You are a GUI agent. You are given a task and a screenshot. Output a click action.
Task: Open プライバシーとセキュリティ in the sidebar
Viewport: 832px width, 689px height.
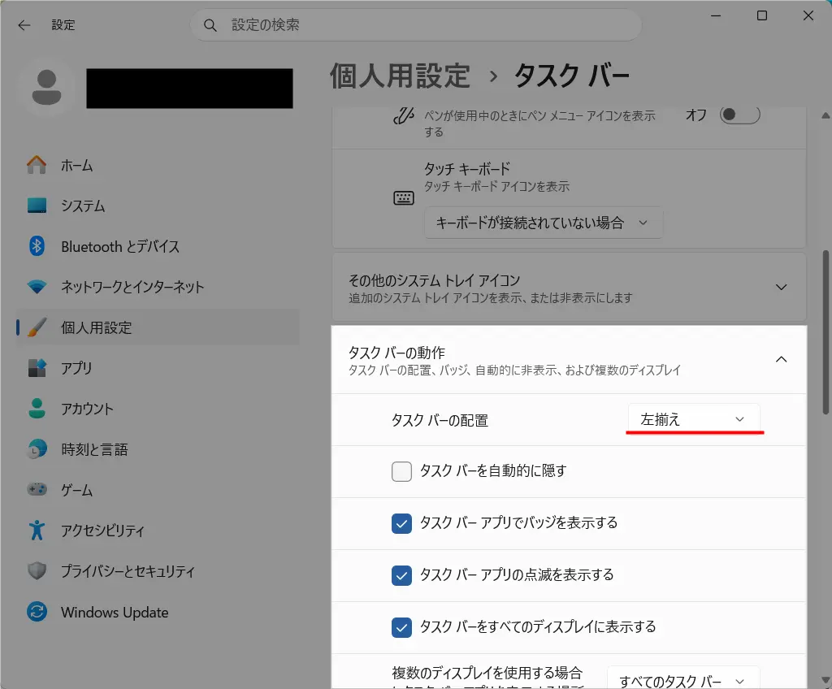tap(128, 571)
